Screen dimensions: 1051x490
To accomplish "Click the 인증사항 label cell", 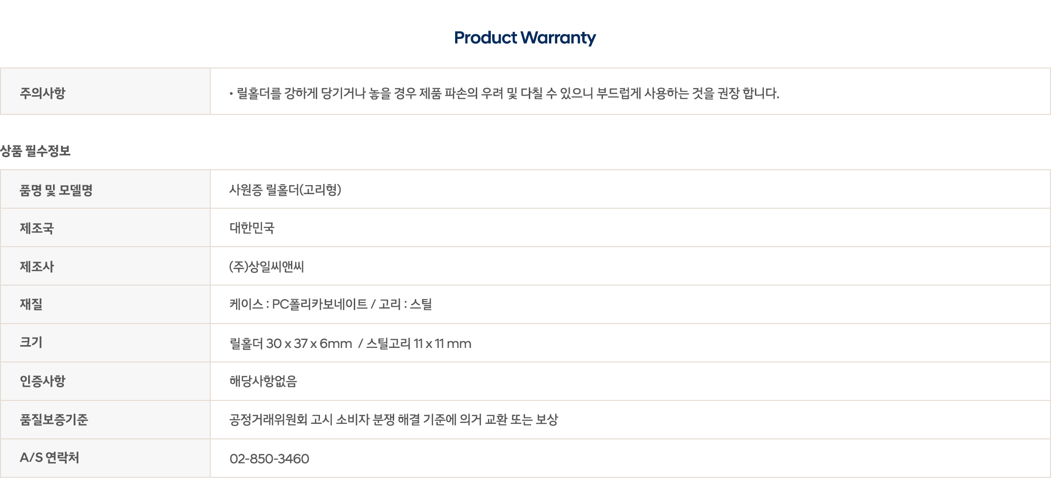I will tap(43, 381).
